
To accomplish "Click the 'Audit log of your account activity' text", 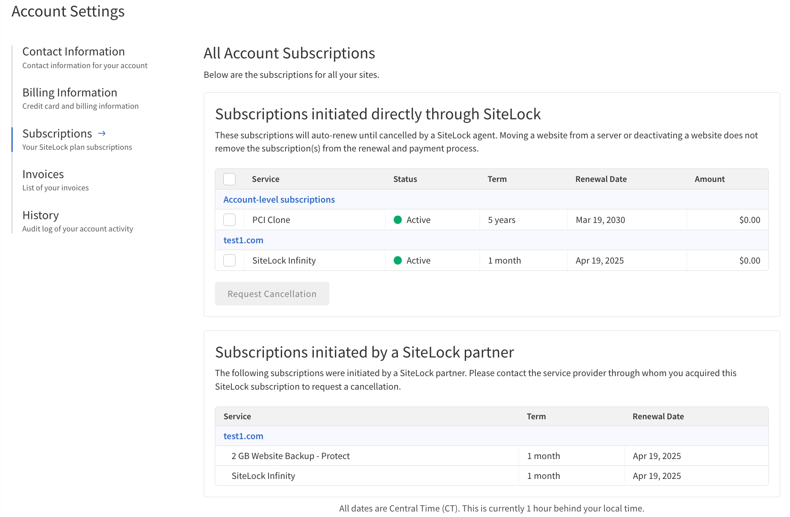I will 78,229.
